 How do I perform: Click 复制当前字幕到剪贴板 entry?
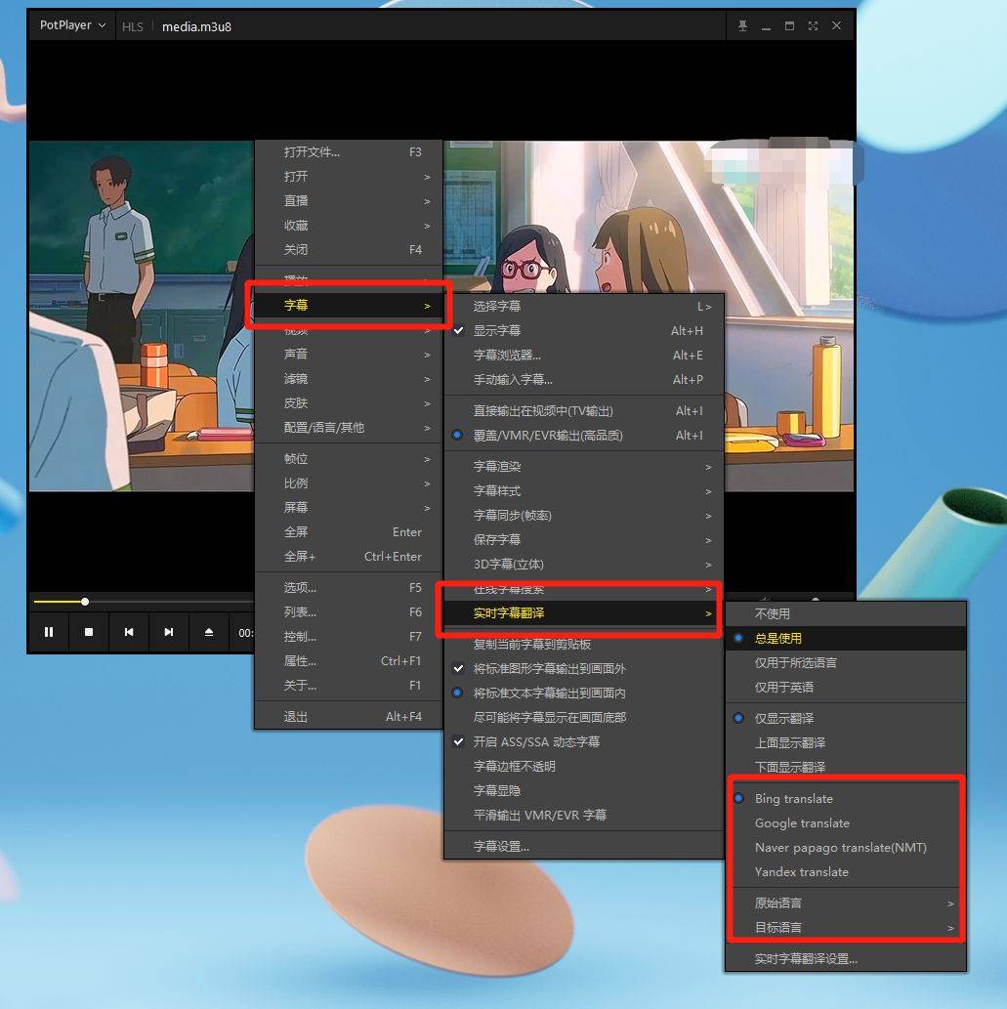pyautogui.click(x=584, y=644)
